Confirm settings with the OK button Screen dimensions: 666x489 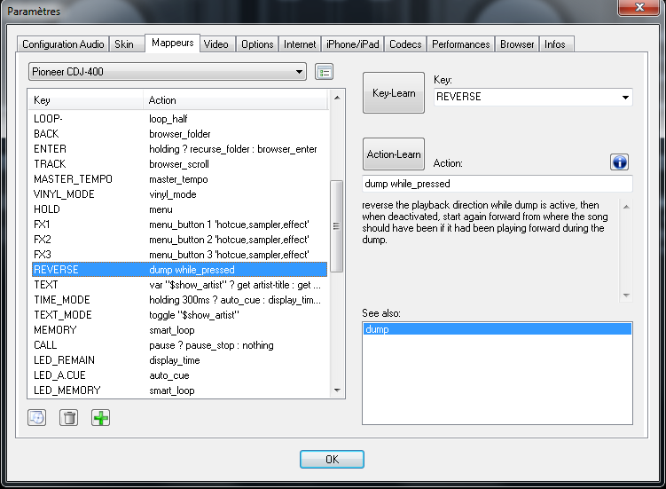coord(332,459)
